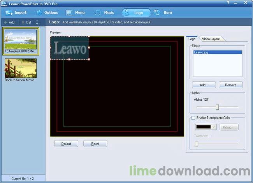This screenshot has height=183, width=253.
Task: Open the Music step
Action: [104, 12]
